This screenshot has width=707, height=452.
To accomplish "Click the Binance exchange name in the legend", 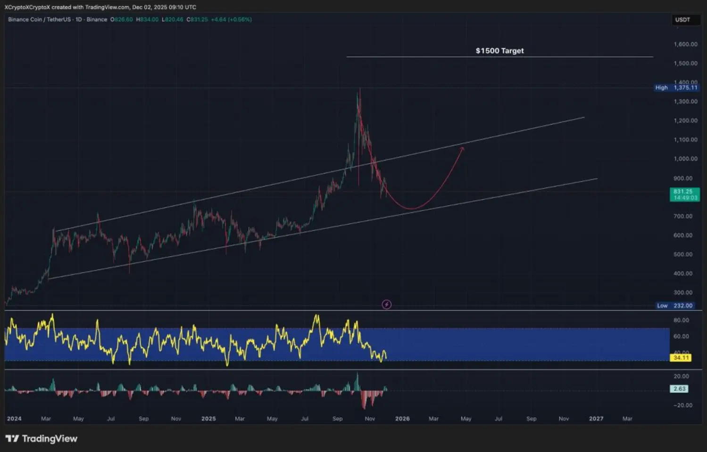I will click(x=97, y=19).
